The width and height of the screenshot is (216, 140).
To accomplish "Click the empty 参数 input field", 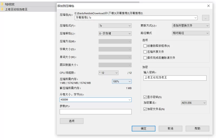I will [96, 112].
